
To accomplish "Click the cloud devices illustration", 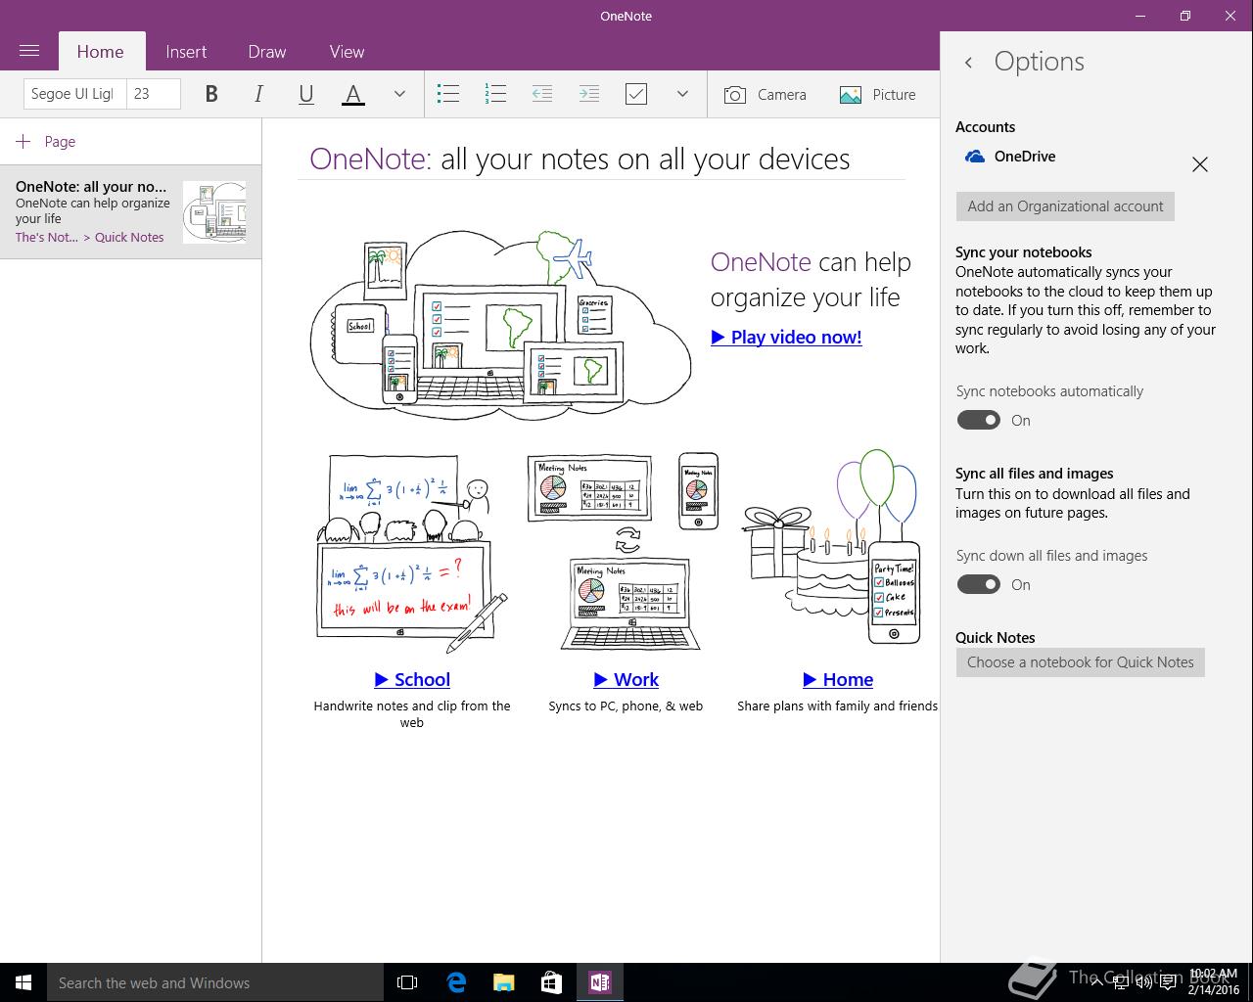I will pos(501,325).
